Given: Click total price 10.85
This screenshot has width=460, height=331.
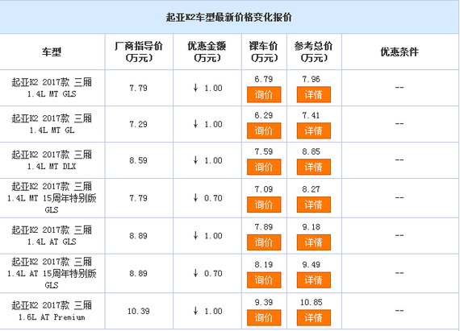Looking at the screenshot, I should click(x=312, y=302).
